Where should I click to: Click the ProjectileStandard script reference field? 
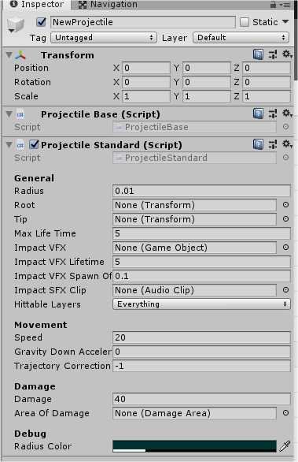194,158
